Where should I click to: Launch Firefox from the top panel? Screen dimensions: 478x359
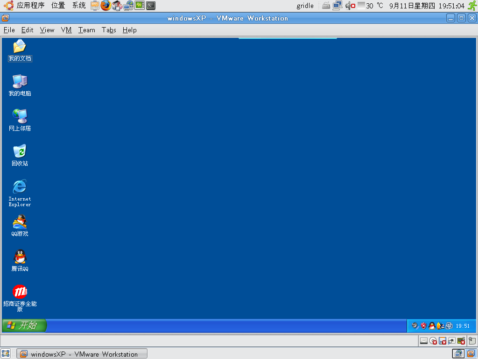pos(106,6)
